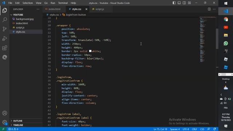Change end of line sequence CRLF
Image resolution: width=233 pixels, height=131 pixels.
194,129
